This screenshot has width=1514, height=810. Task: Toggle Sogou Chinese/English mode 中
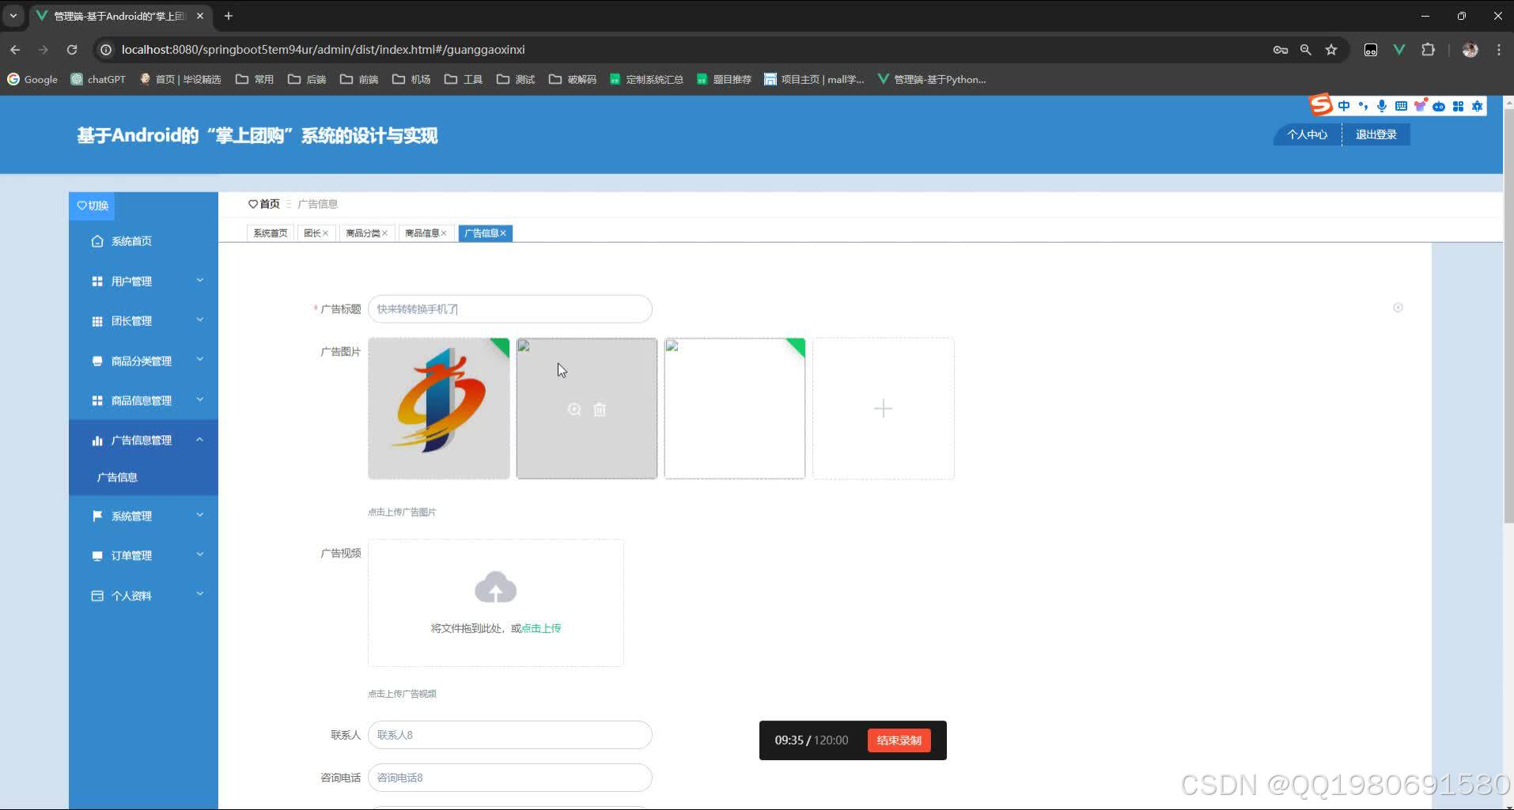click(x=1343, y=106)
